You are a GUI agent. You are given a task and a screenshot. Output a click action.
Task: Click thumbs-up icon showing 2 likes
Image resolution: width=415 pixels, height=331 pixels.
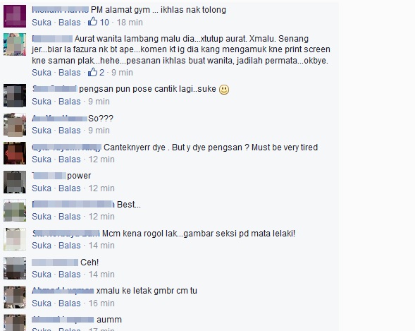pyautogui.click(x=92, y=72)
